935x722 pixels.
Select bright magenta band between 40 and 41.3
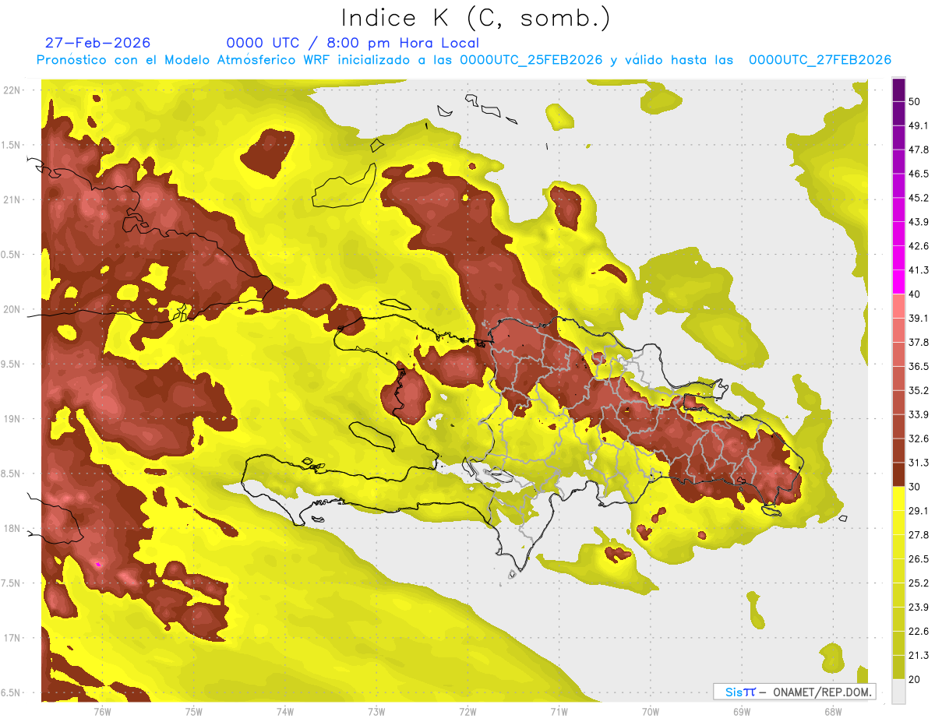(x=898, y=282)
